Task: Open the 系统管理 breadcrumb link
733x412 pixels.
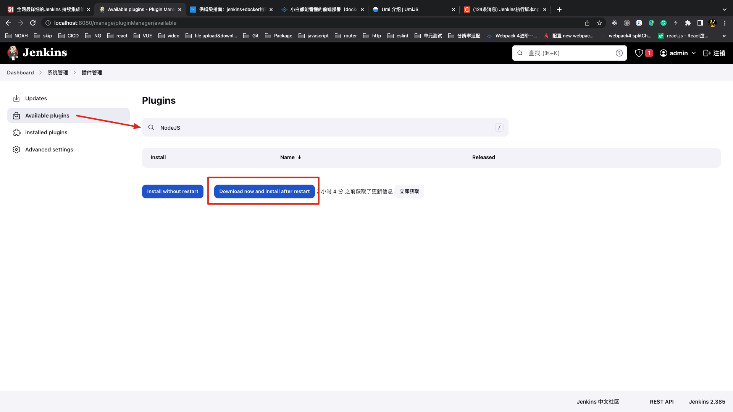Action: tap(58, 72)
